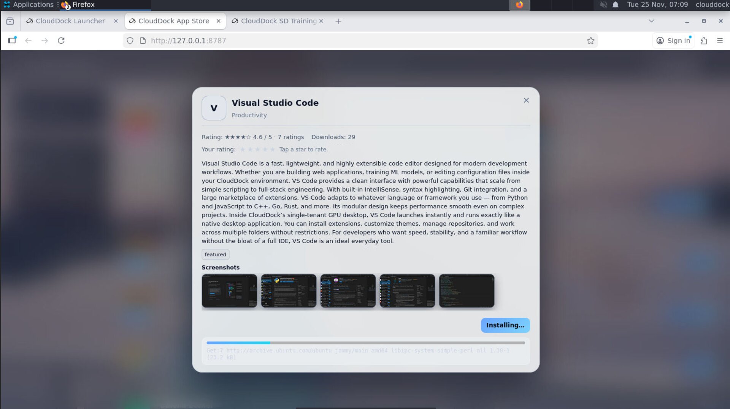Viewport: 730px width, 409px height.
Task: Click the installation progress bar
Action: coord(365,343)
